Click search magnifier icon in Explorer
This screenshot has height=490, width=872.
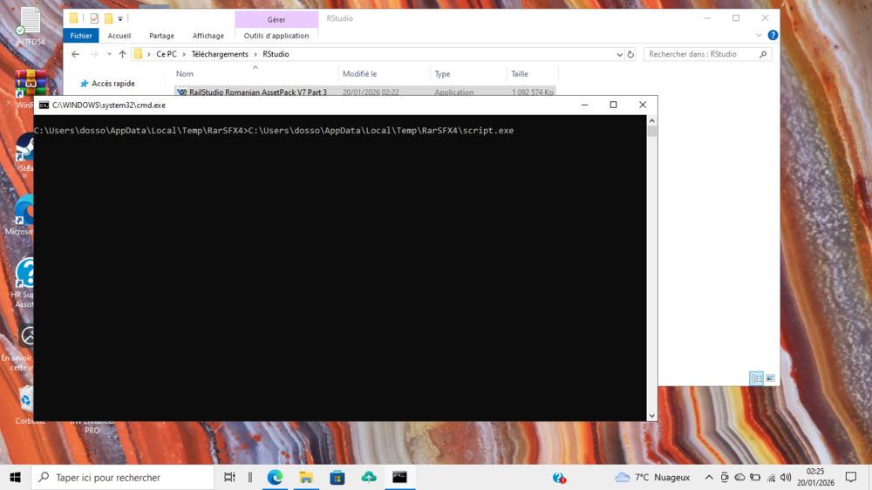(x=763, y=54)
